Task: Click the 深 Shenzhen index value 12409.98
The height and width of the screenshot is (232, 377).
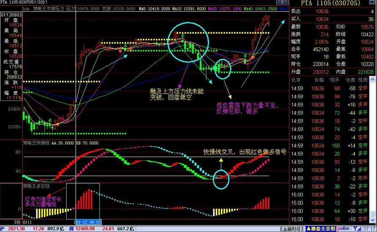Action: [x=86, y=229]
